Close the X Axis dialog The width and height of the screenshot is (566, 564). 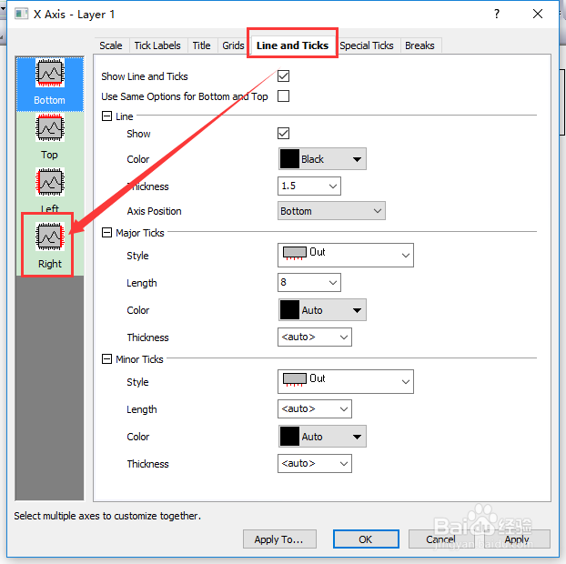coord(538,14)
